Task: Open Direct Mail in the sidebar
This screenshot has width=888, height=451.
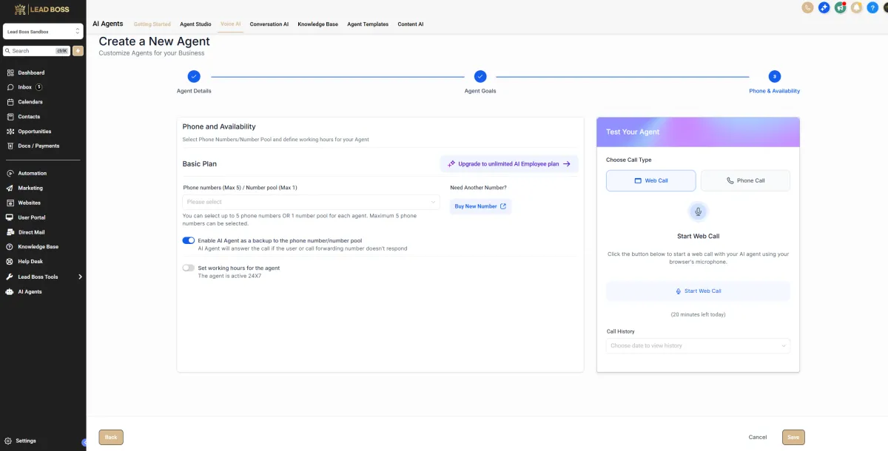Action: [x=32, y=232]
